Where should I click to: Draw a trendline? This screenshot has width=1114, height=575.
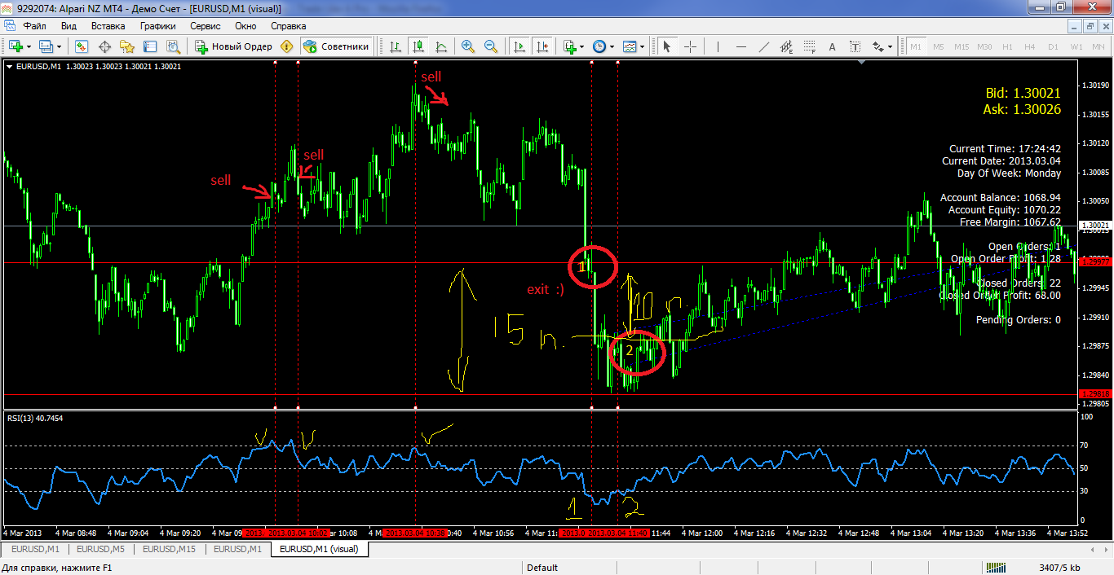763,46
